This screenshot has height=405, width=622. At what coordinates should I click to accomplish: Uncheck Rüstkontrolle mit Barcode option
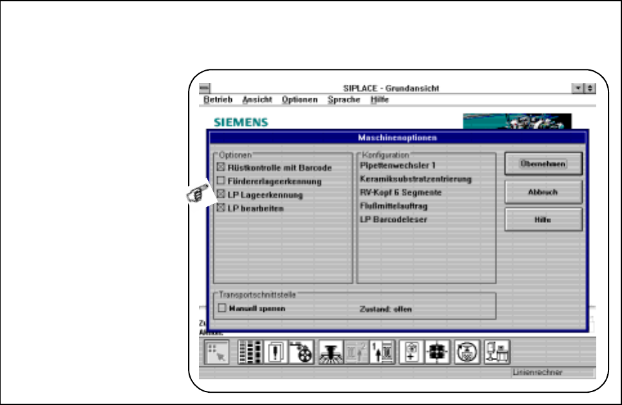[221, 167]
